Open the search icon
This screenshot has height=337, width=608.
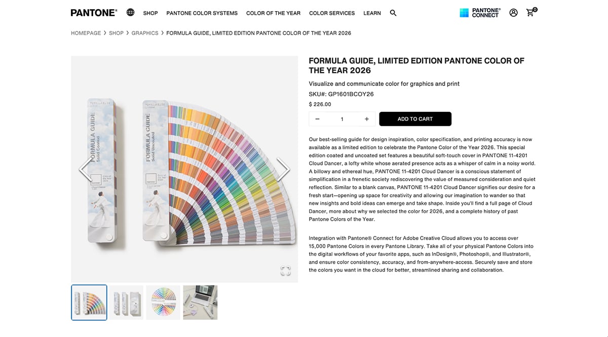(393, 13)
